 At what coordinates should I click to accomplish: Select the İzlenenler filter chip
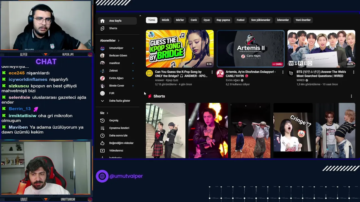283,20
